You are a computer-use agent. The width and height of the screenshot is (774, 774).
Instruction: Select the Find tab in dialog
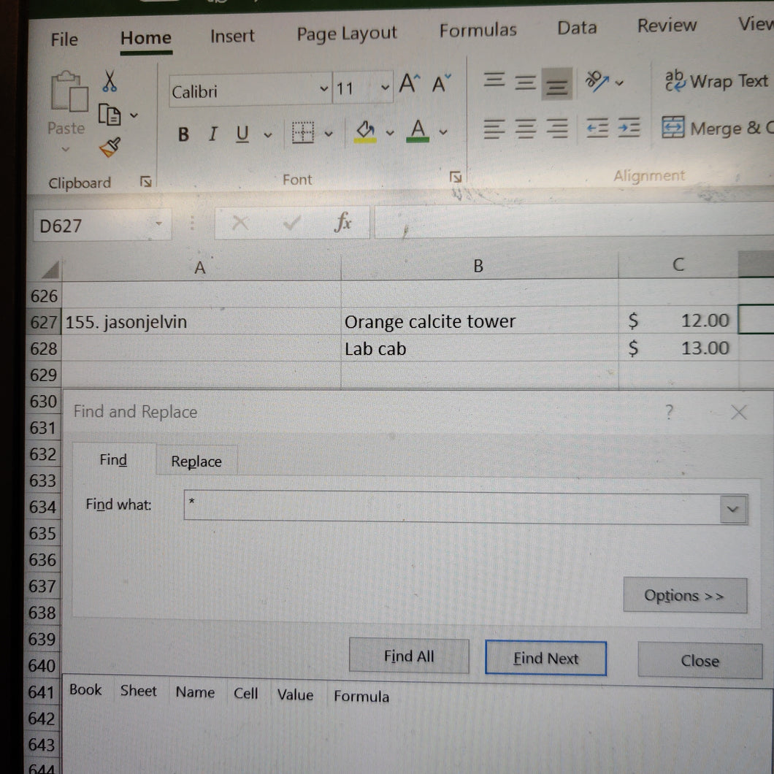[113, 460]
